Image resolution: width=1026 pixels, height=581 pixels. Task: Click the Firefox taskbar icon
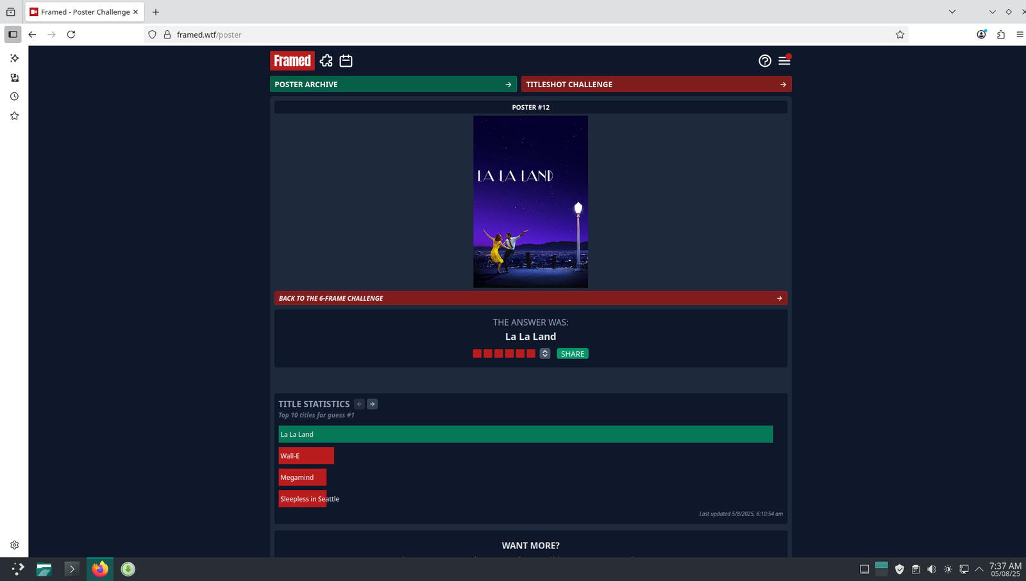pyautogui.click(x=100, y=569)
